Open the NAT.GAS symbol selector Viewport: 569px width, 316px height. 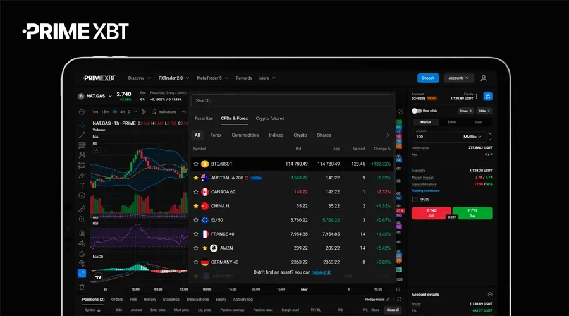coord(95,96)
